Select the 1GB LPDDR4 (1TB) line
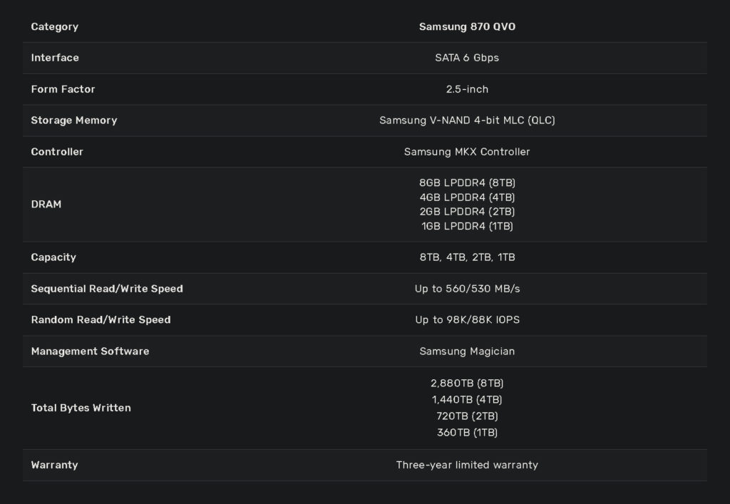 (x=467, y=226)
